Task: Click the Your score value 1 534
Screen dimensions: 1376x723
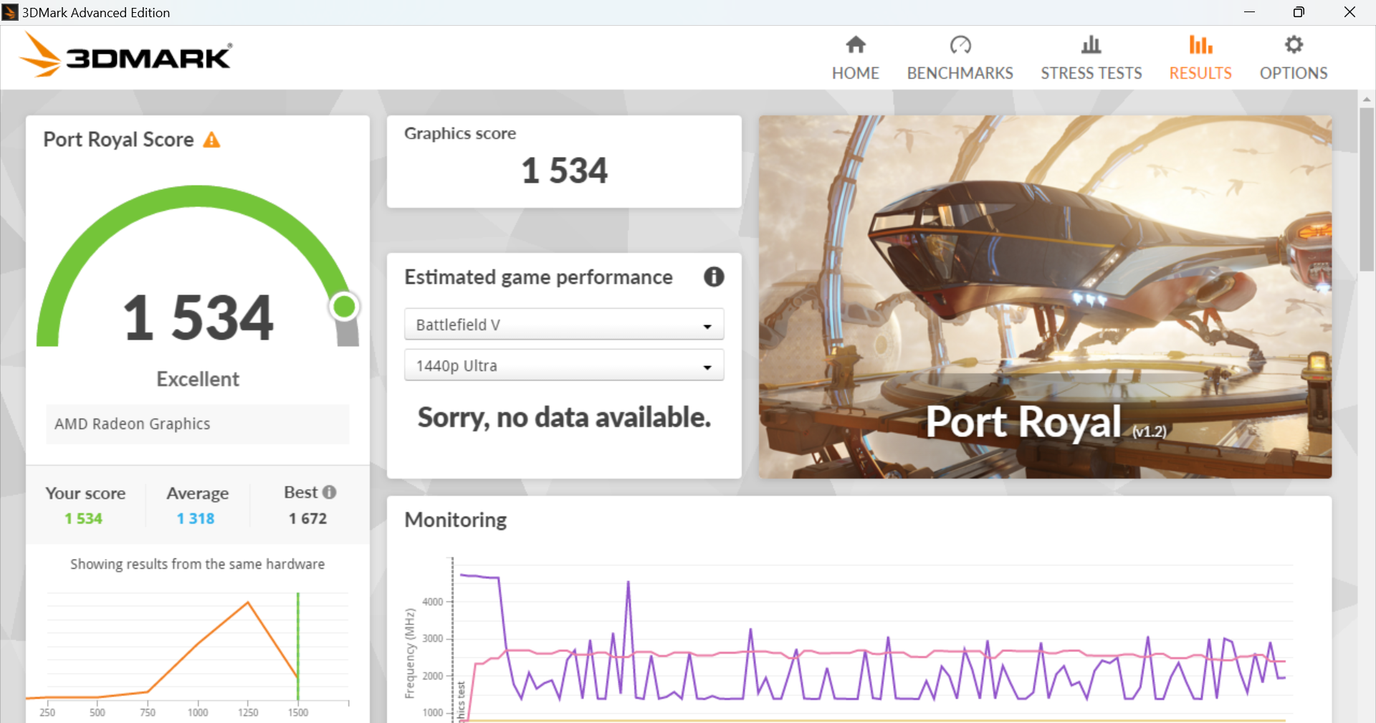Action: coord(84,519)
